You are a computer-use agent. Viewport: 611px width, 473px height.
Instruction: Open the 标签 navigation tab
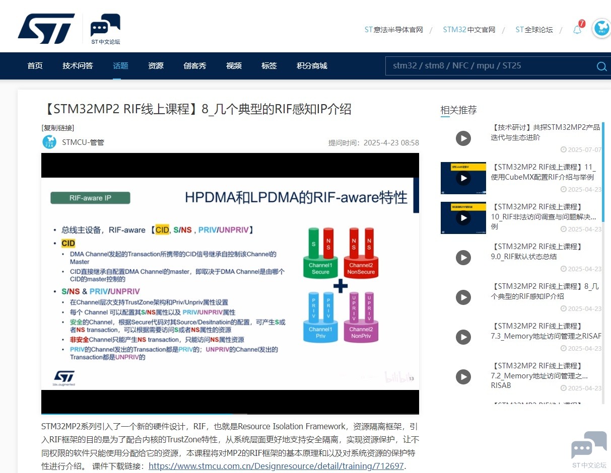coord(269,66)
